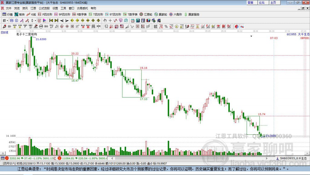310x175 pixels.
Task: Open the calculator tool
Action: 138,20
